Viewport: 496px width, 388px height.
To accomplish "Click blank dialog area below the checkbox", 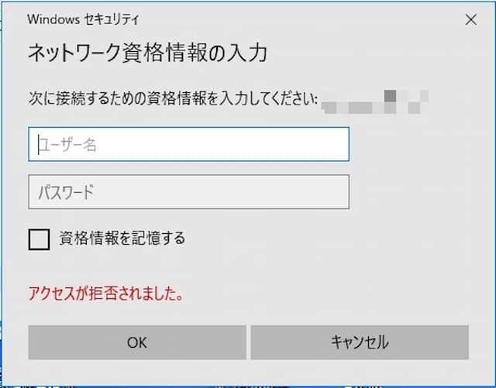I will coord(222,267).
